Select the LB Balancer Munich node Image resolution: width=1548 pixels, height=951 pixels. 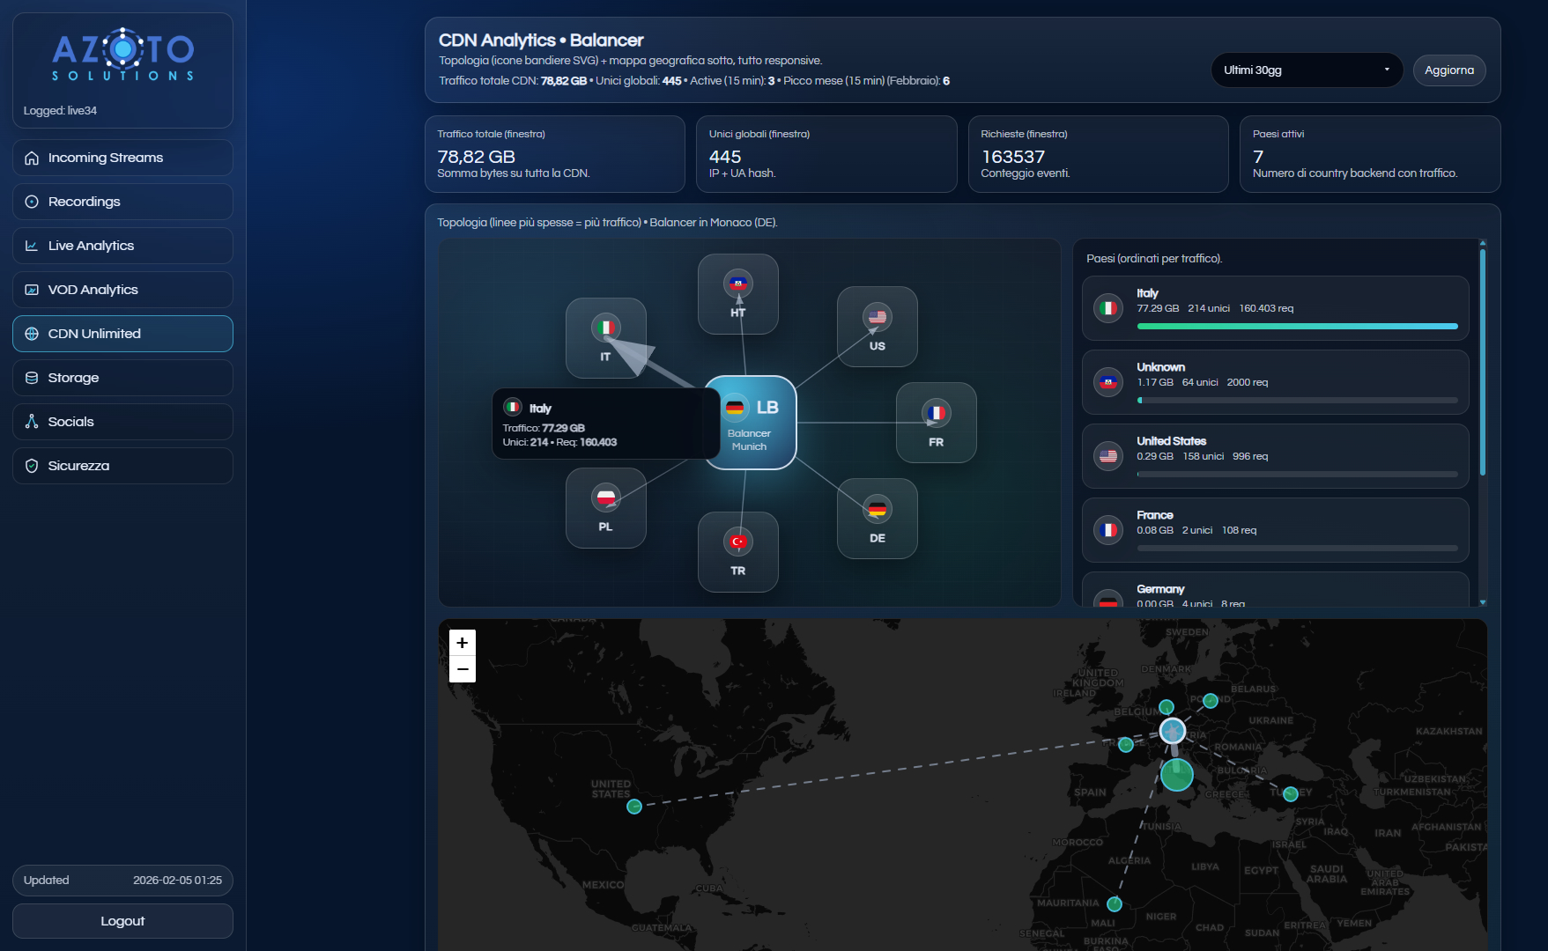point(751,423)
